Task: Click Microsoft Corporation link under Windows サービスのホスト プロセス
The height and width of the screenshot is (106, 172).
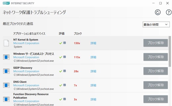Action: pyautogui.click(x=26, y=57)
